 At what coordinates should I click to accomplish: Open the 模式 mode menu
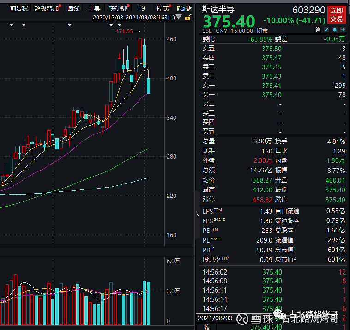coord(162,8)
